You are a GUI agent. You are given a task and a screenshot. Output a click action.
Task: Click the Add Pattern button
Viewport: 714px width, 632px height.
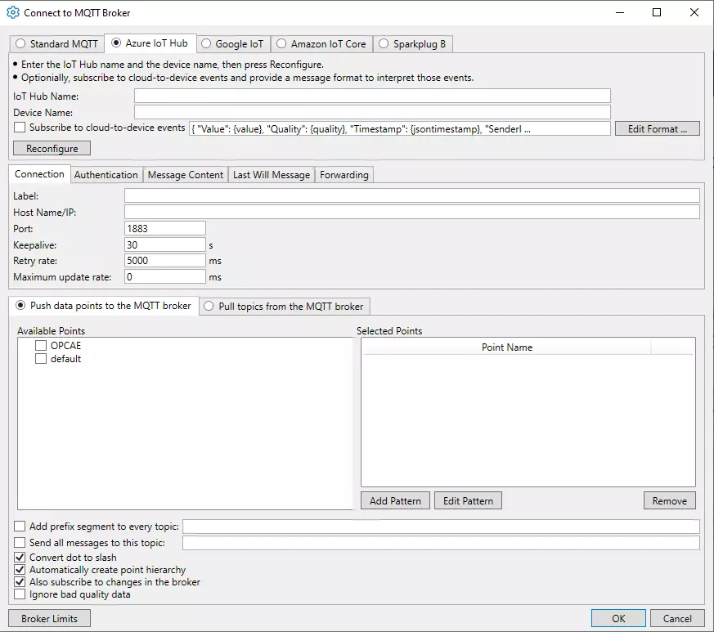[x=395, y=501]
